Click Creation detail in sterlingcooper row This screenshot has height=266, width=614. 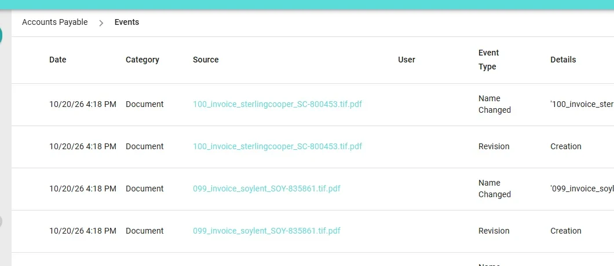tap(566, 146)
